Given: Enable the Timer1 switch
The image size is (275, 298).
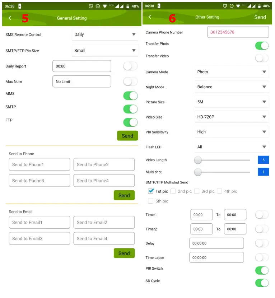Looking at the screenshot, I should pyautogui.click(x=262, y=215).
